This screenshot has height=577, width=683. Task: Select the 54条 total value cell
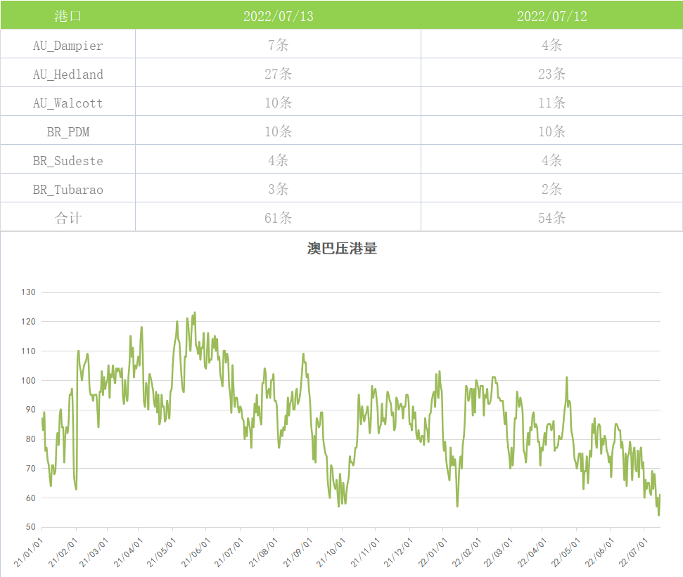[x=551, y=218]
